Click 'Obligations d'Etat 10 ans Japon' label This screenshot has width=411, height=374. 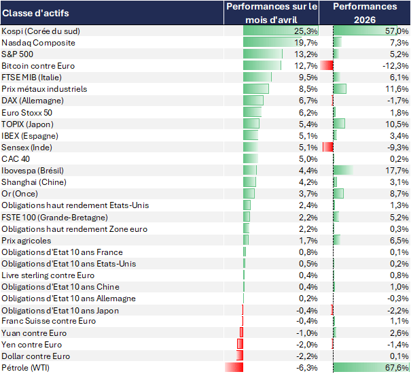(x=60, y=311)
